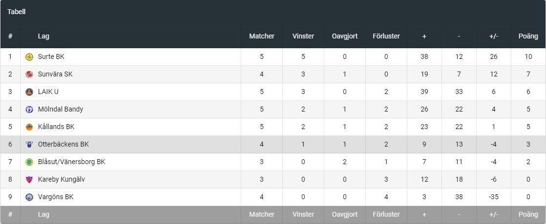Select the Vargöns BK team name
Image resolution: width=546 pixels, height=224 pixels.
coord(55,197)
